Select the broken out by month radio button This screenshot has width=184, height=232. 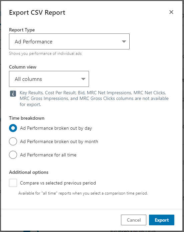13,141
